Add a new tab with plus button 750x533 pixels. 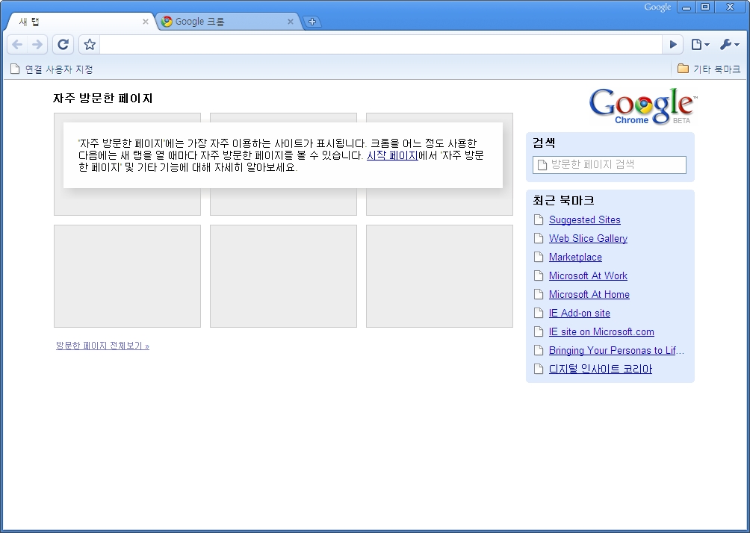[312, 22]
